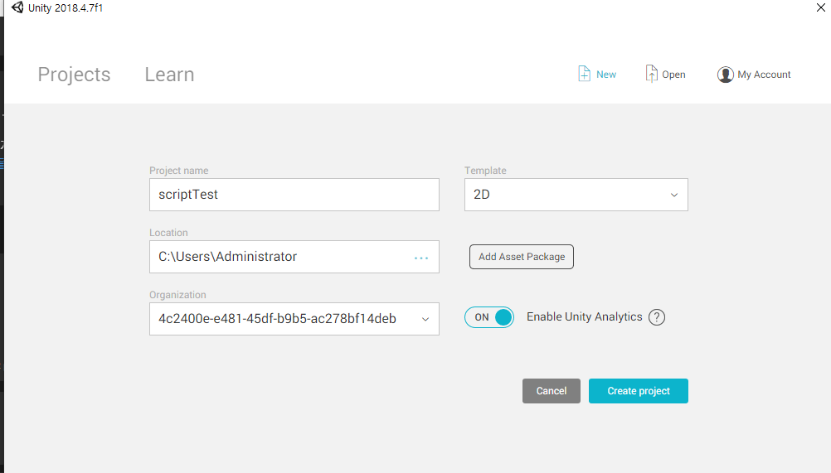Click the Enable Unity Analytics label

[585, 317]
